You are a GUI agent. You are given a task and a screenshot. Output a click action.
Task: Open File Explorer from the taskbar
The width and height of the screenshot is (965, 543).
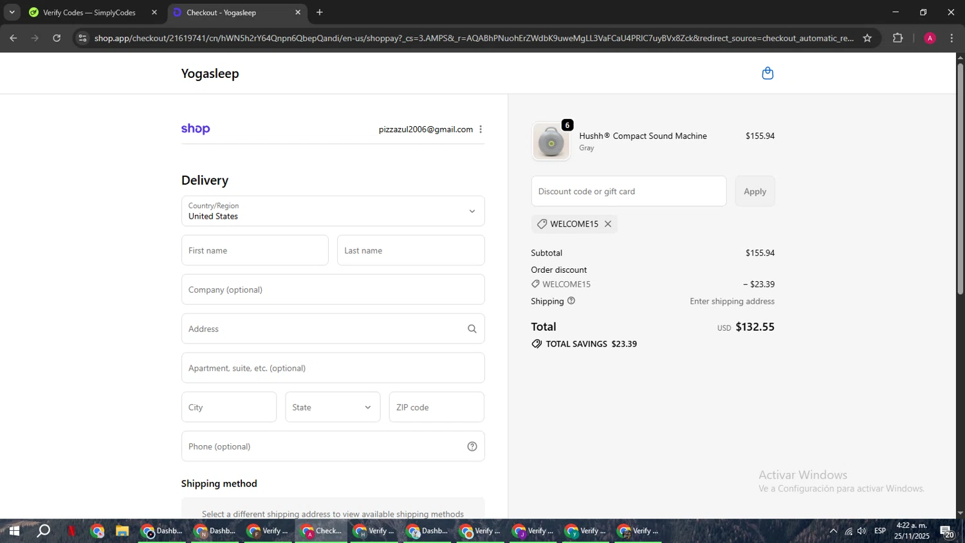pyautogui.click(x=122, y=531)
